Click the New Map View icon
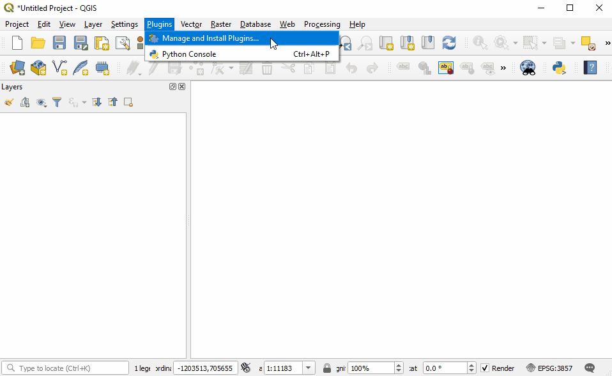 [x=386, y=43]
